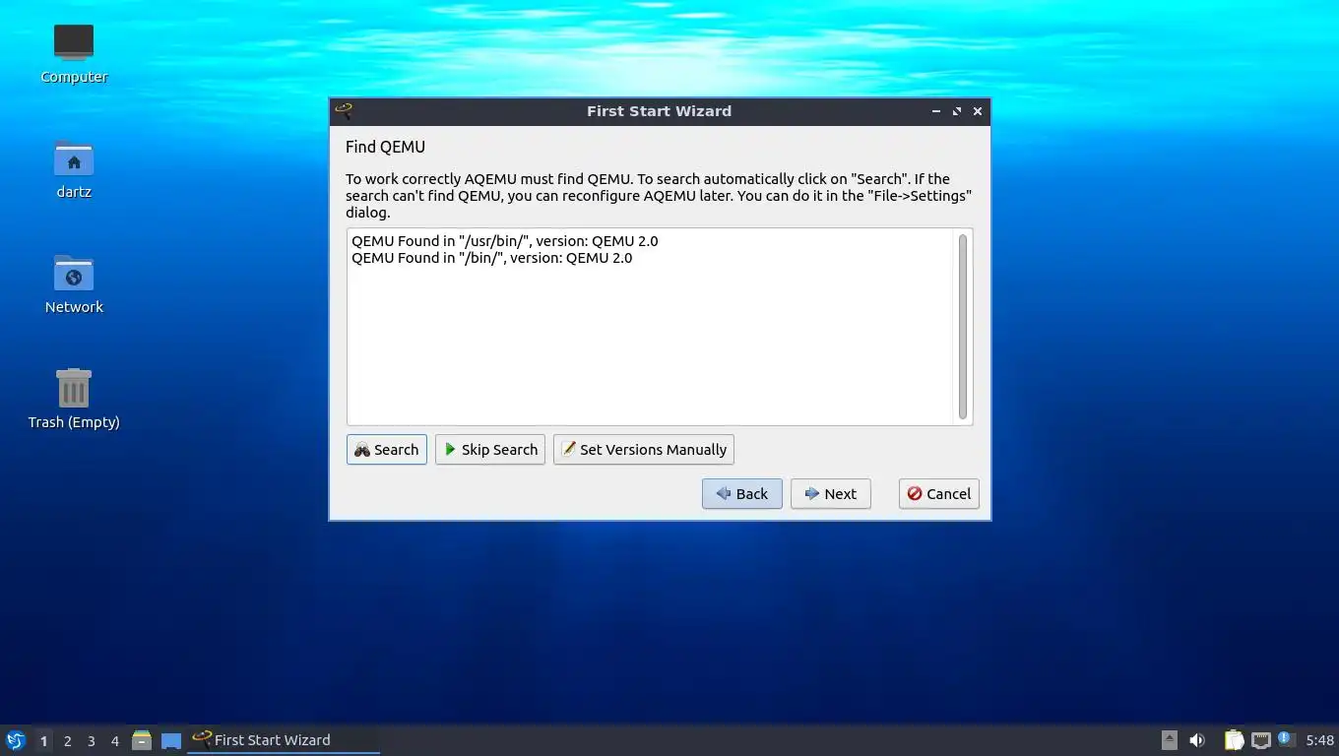The image size is (1339, 756).
Task: Switch to workspace 4
Action: coord(114,740)
